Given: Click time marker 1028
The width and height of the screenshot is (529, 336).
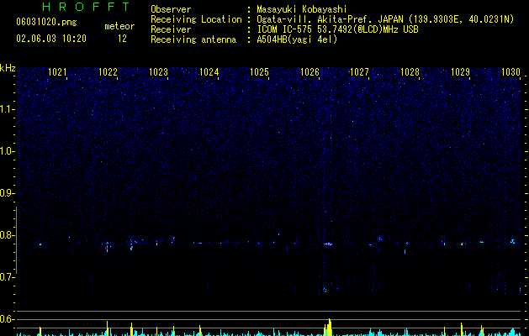Looking at the screenshot, I should 410,72.
